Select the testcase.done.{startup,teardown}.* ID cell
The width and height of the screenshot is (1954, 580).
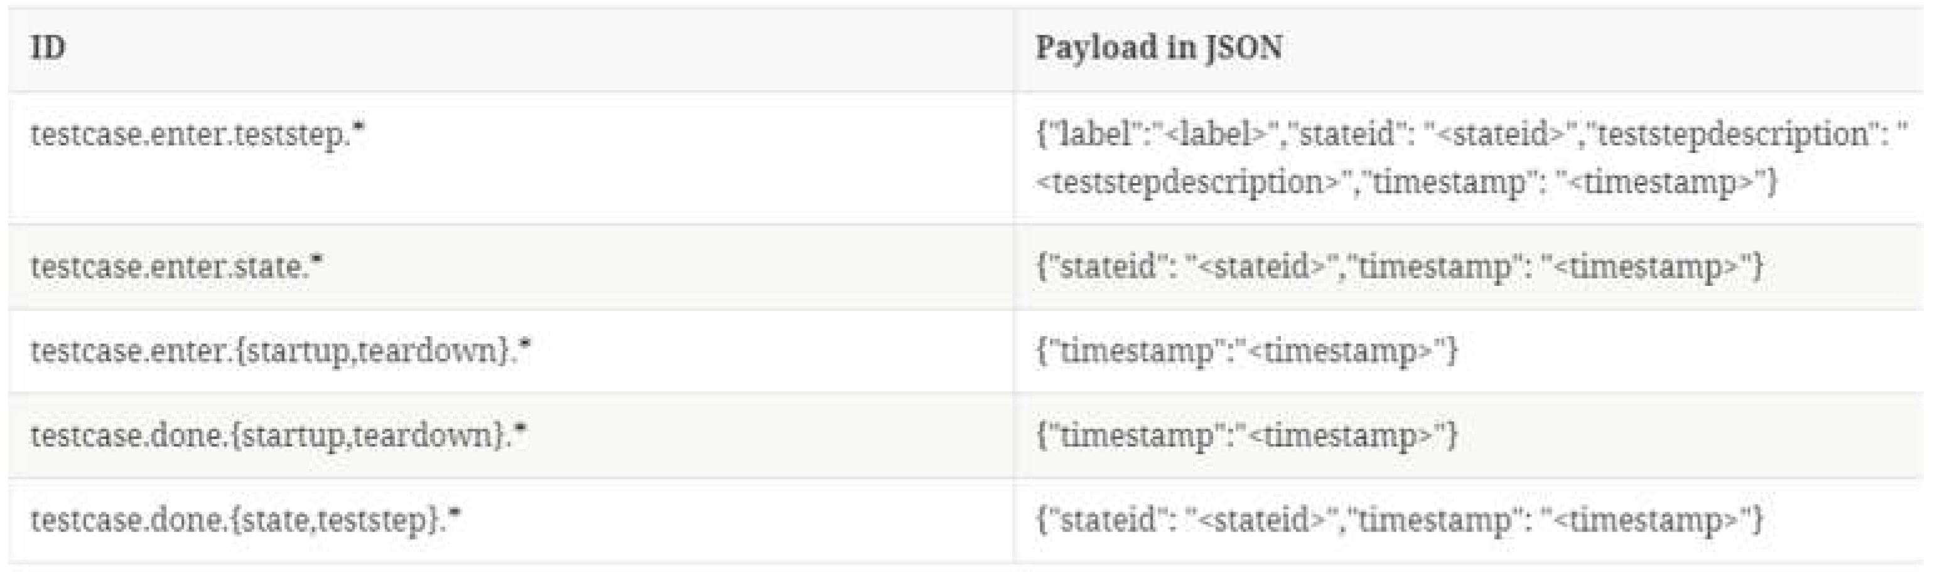[278, 435]
